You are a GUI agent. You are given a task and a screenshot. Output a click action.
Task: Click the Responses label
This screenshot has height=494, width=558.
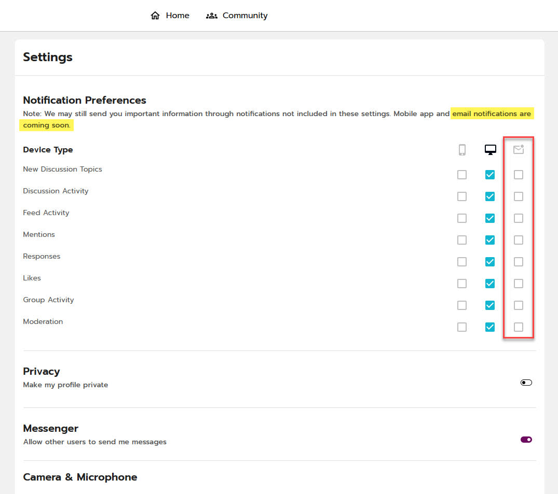(42, 256)
